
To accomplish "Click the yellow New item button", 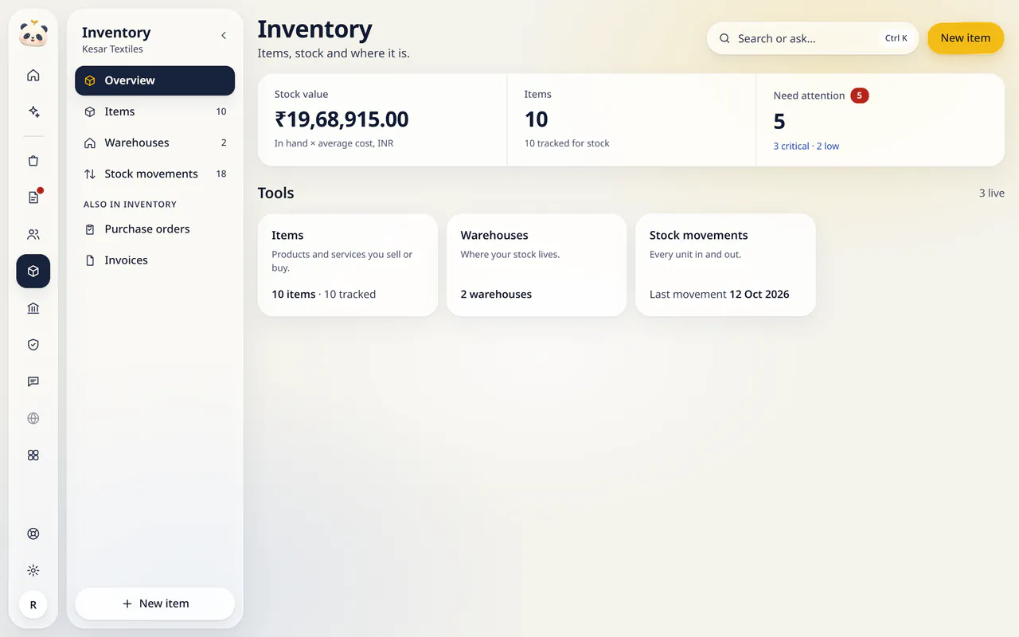I will pyautogui.click(x=966, y=38).
